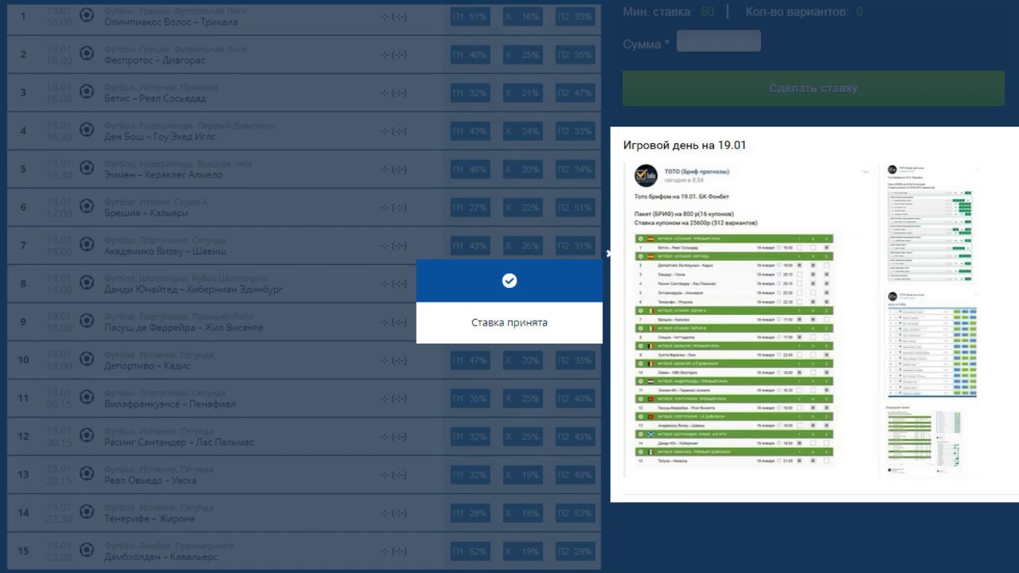1019x573 pixels.
Task: Click the Сумма amount input field
Action: [719, 41]
